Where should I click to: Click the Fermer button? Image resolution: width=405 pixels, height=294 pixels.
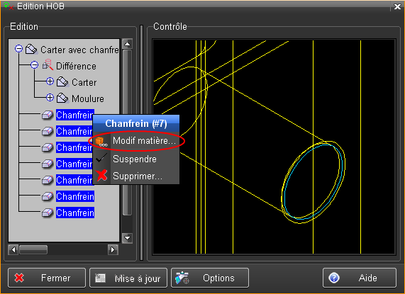pyautogui.click(x=47, y=278)
